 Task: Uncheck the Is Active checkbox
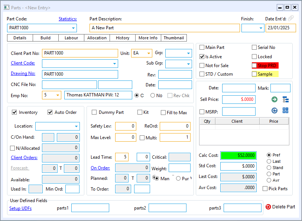pyautogui.click(x=202, y=57)
